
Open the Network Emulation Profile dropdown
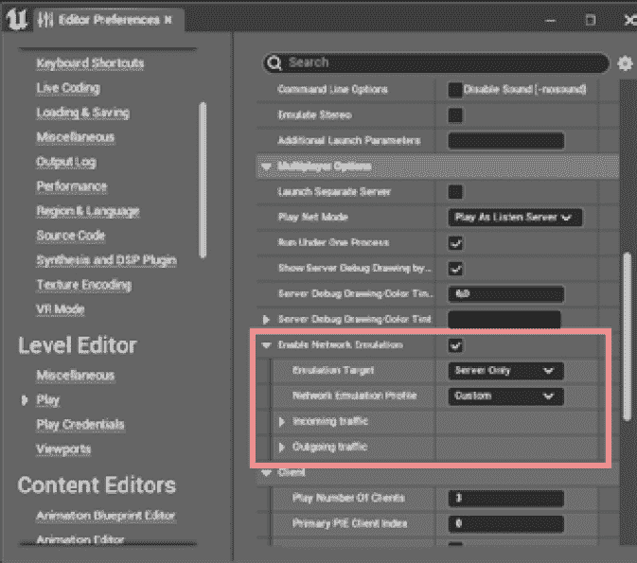[x=505, y=396]
